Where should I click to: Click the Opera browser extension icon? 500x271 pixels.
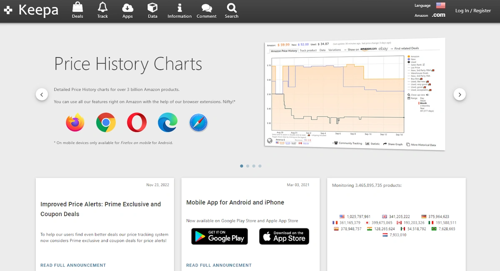point(137,122)
